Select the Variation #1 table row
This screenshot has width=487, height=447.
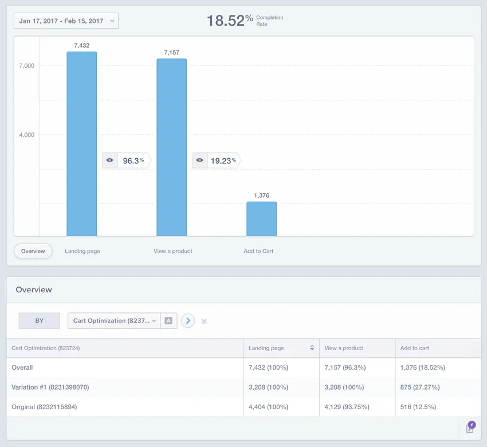click(244, 387)
